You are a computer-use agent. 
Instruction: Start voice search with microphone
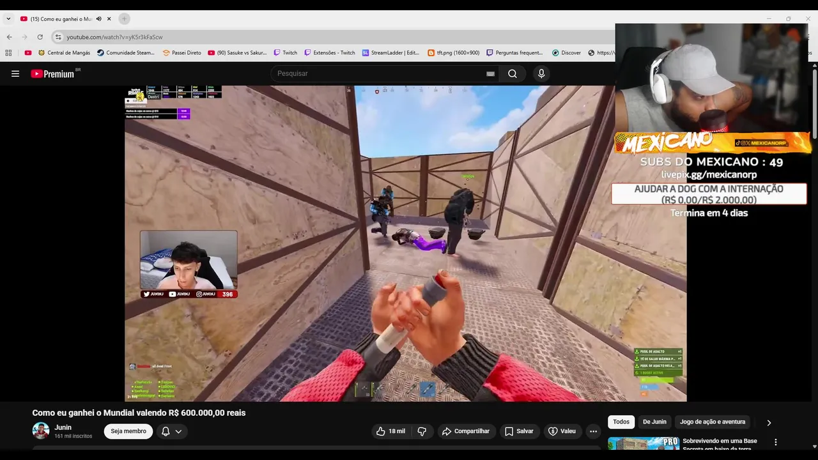(541, 73)
